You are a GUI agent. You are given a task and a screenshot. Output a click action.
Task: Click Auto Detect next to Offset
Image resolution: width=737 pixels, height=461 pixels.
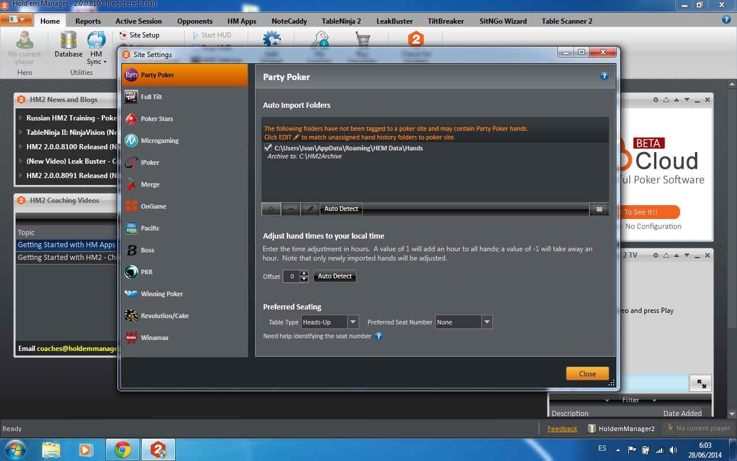pyautogui.click(x=335, y=277)
